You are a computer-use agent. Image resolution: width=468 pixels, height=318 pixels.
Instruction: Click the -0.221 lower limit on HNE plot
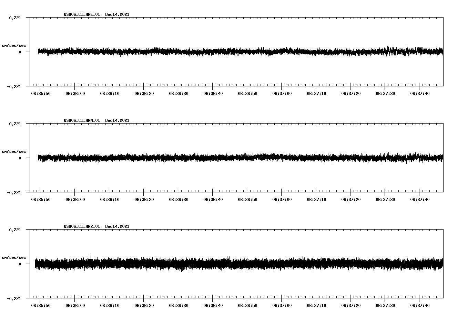[13, 86]
